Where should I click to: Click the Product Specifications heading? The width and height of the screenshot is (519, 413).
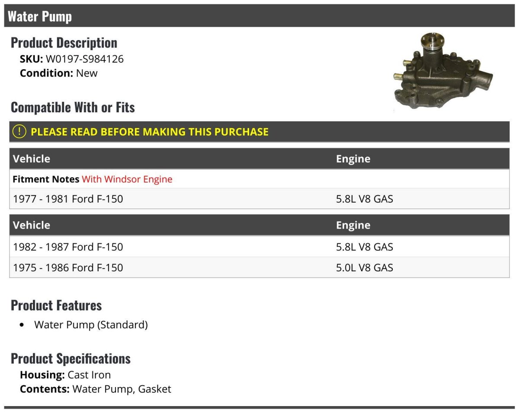click(70, 359)
